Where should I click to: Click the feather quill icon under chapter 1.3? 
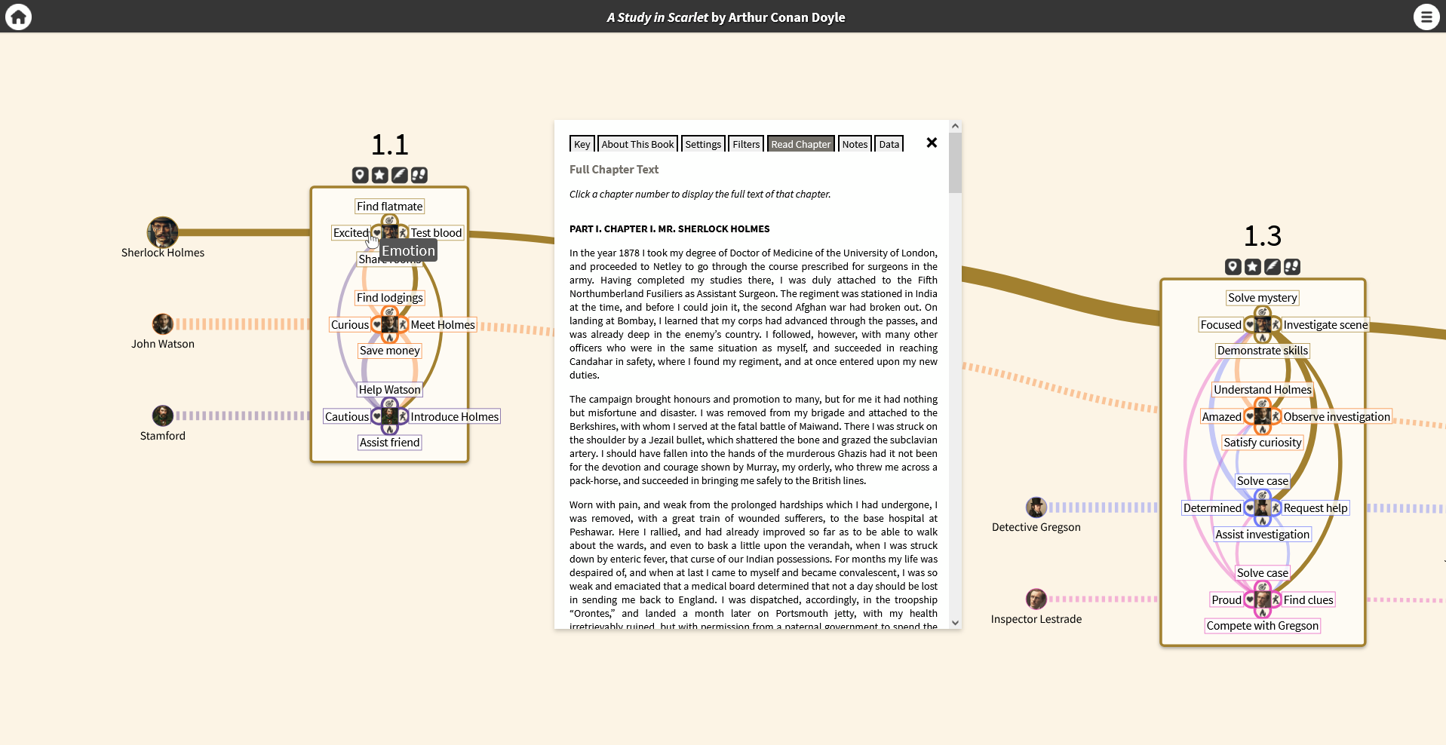[x=1273, y=267]
